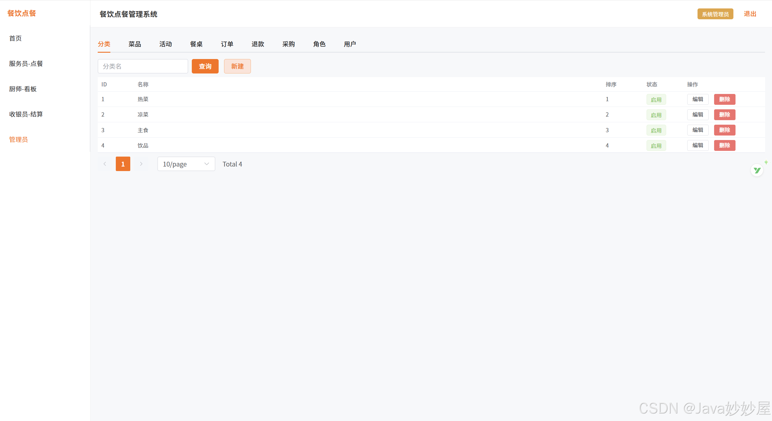Click the previous page arrow
Viewport: 772px width, 421px height.
coord(105,164)
